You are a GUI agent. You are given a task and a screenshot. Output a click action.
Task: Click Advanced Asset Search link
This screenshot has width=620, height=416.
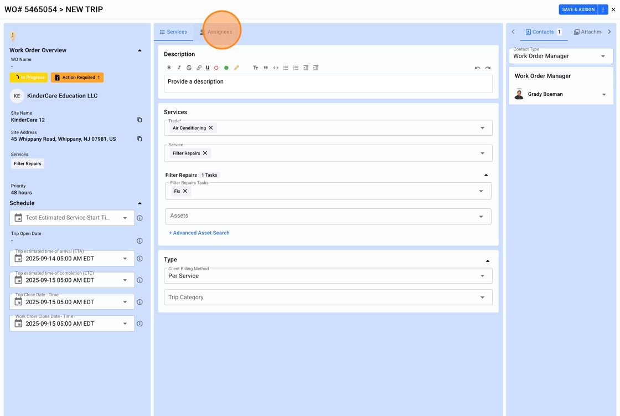click(x=199, y=233)
